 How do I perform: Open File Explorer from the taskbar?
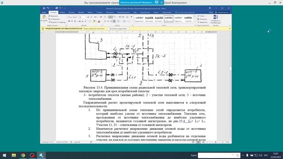coord(14,155)
